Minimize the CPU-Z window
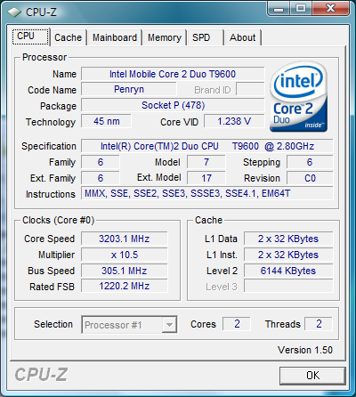Viewport: 356px width, 397px height. pos(279,8)
